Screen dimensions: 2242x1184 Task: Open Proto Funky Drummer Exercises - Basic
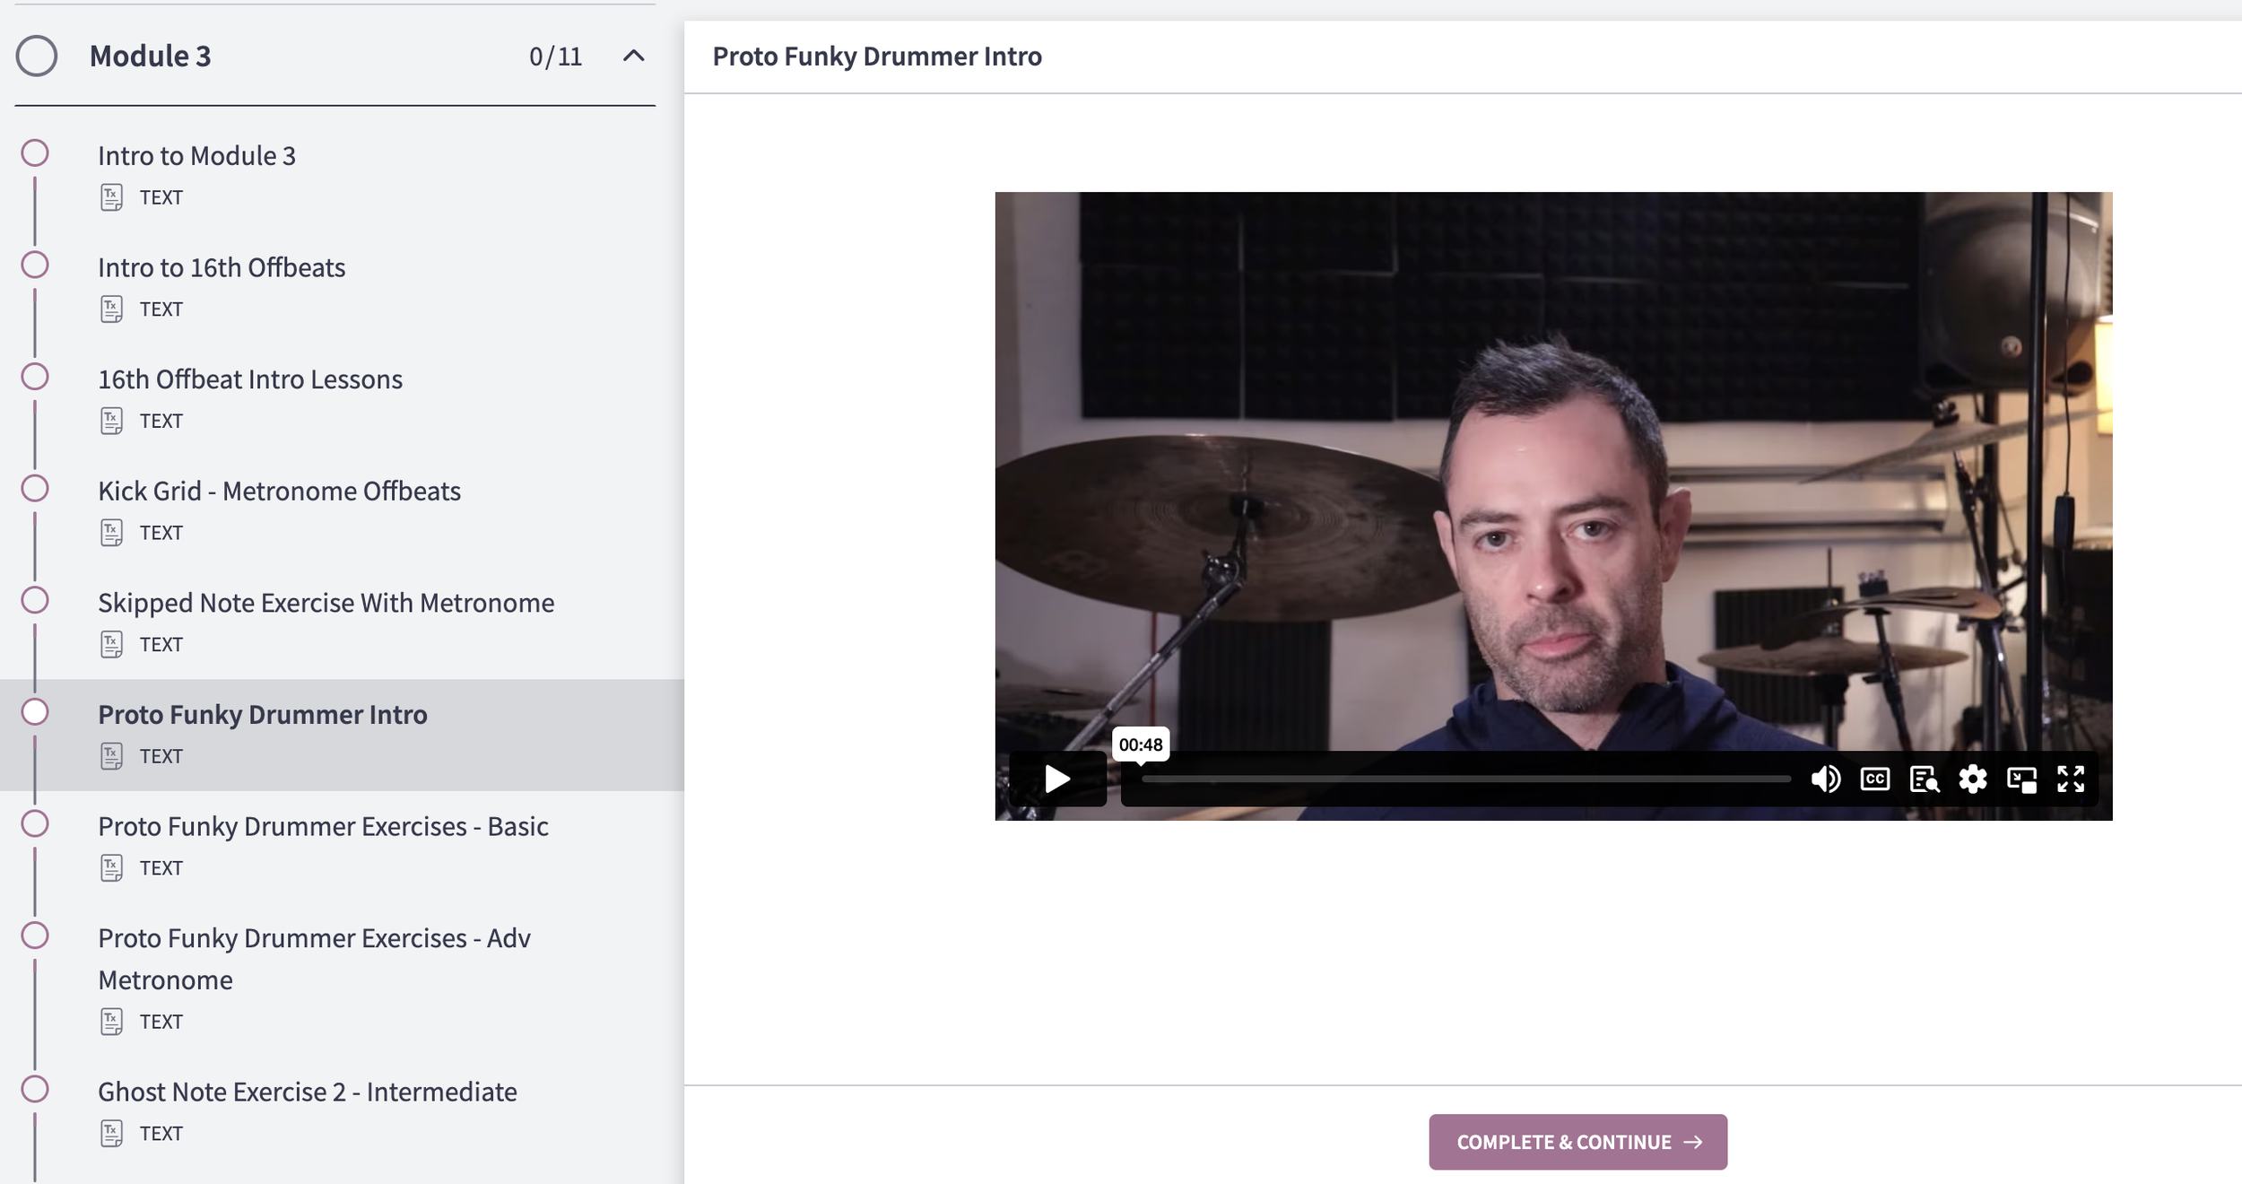point(323,826)
